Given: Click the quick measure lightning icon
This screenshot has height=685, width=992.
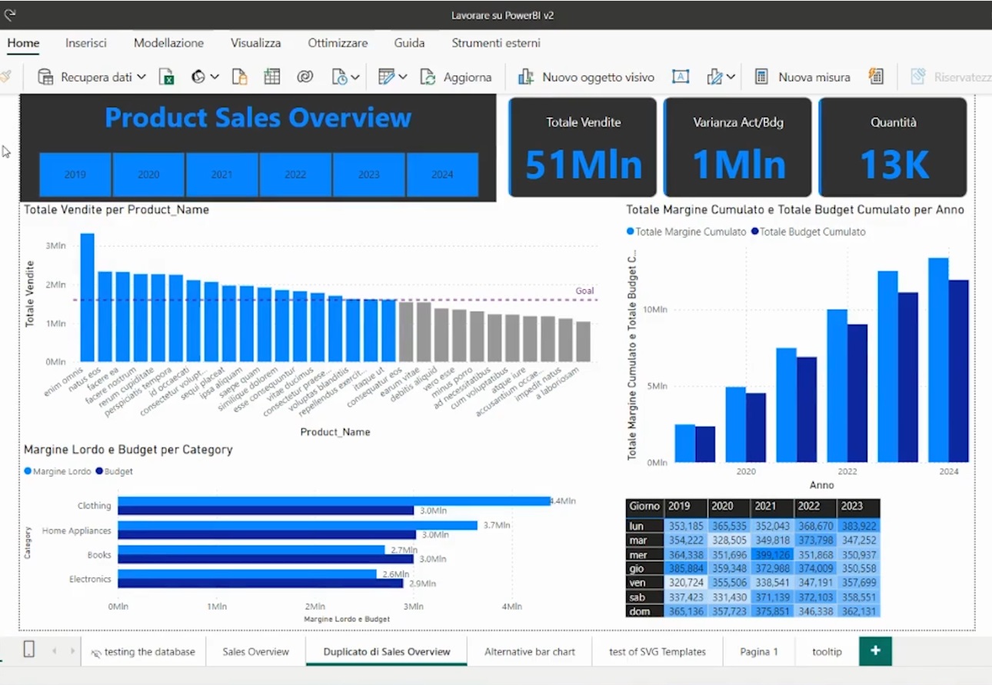Looking at the screenshot, I should click(876, 76).
